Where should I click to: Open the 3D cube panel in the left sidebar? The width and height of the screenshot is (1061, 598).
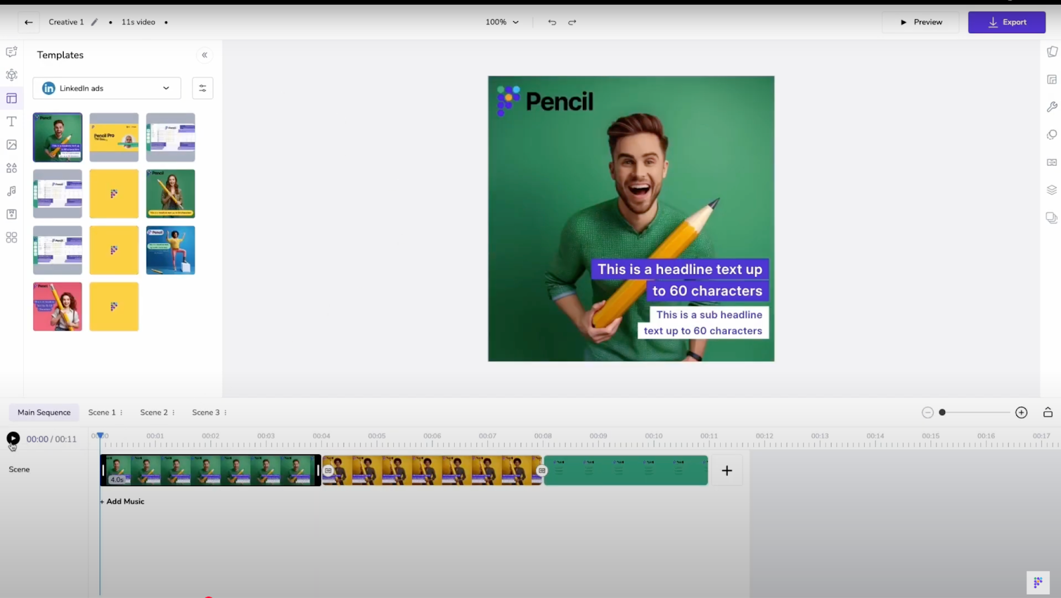click(x=11, y=75)
